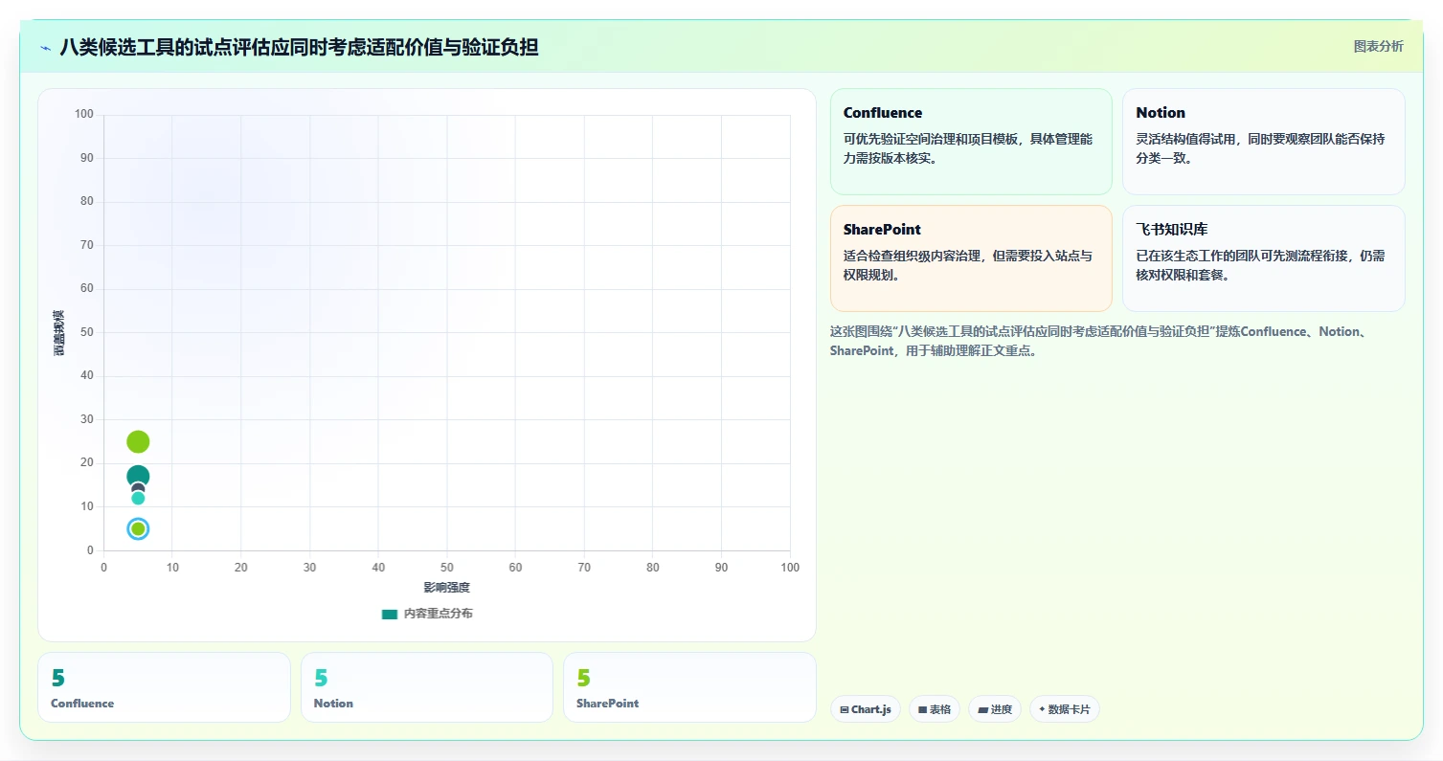1443x761 pixels.
Task: Click the 数据卡片 tag chip
Action: (x=1065, y=709)
